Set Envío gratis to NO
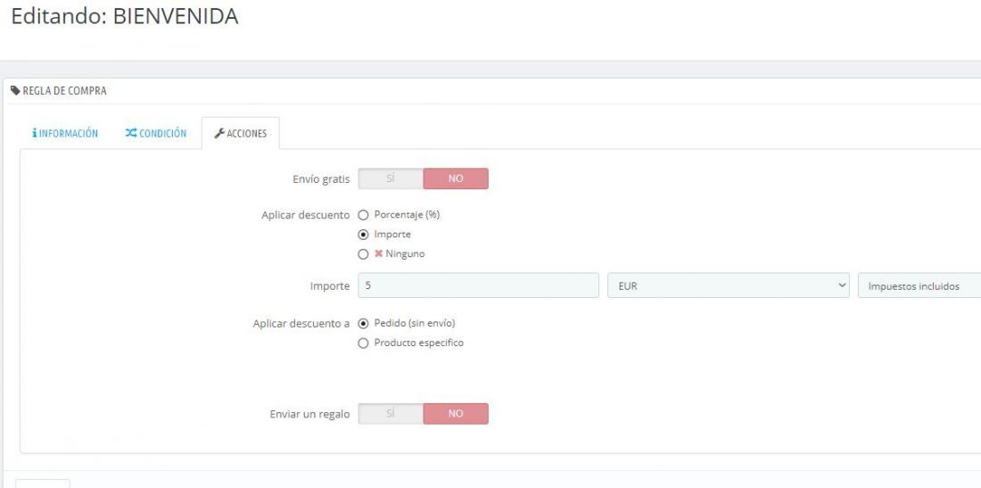Viewport: 981px width, 488px height. pos(456,178)
